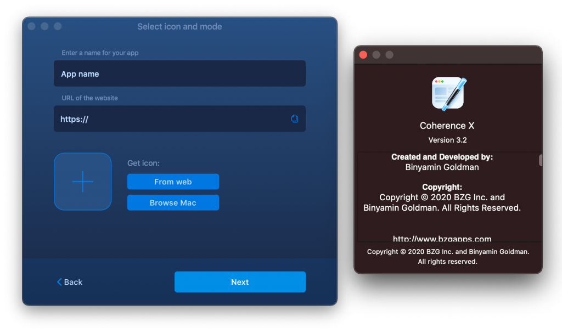Screen dimensions: 562x333
Task: Click the App name input field
Action: pyautogui.click(x=179, y=74)
